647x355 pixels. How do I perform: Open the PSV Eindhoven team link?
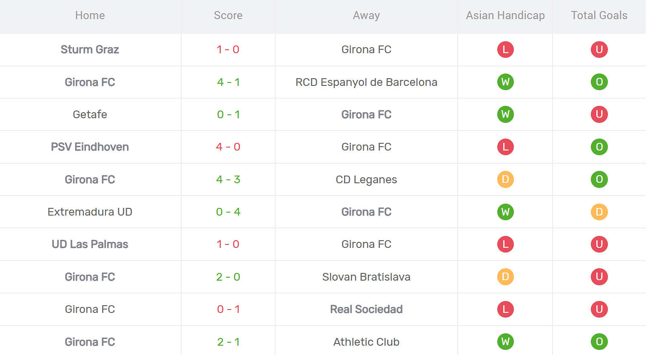click(90, 147)
